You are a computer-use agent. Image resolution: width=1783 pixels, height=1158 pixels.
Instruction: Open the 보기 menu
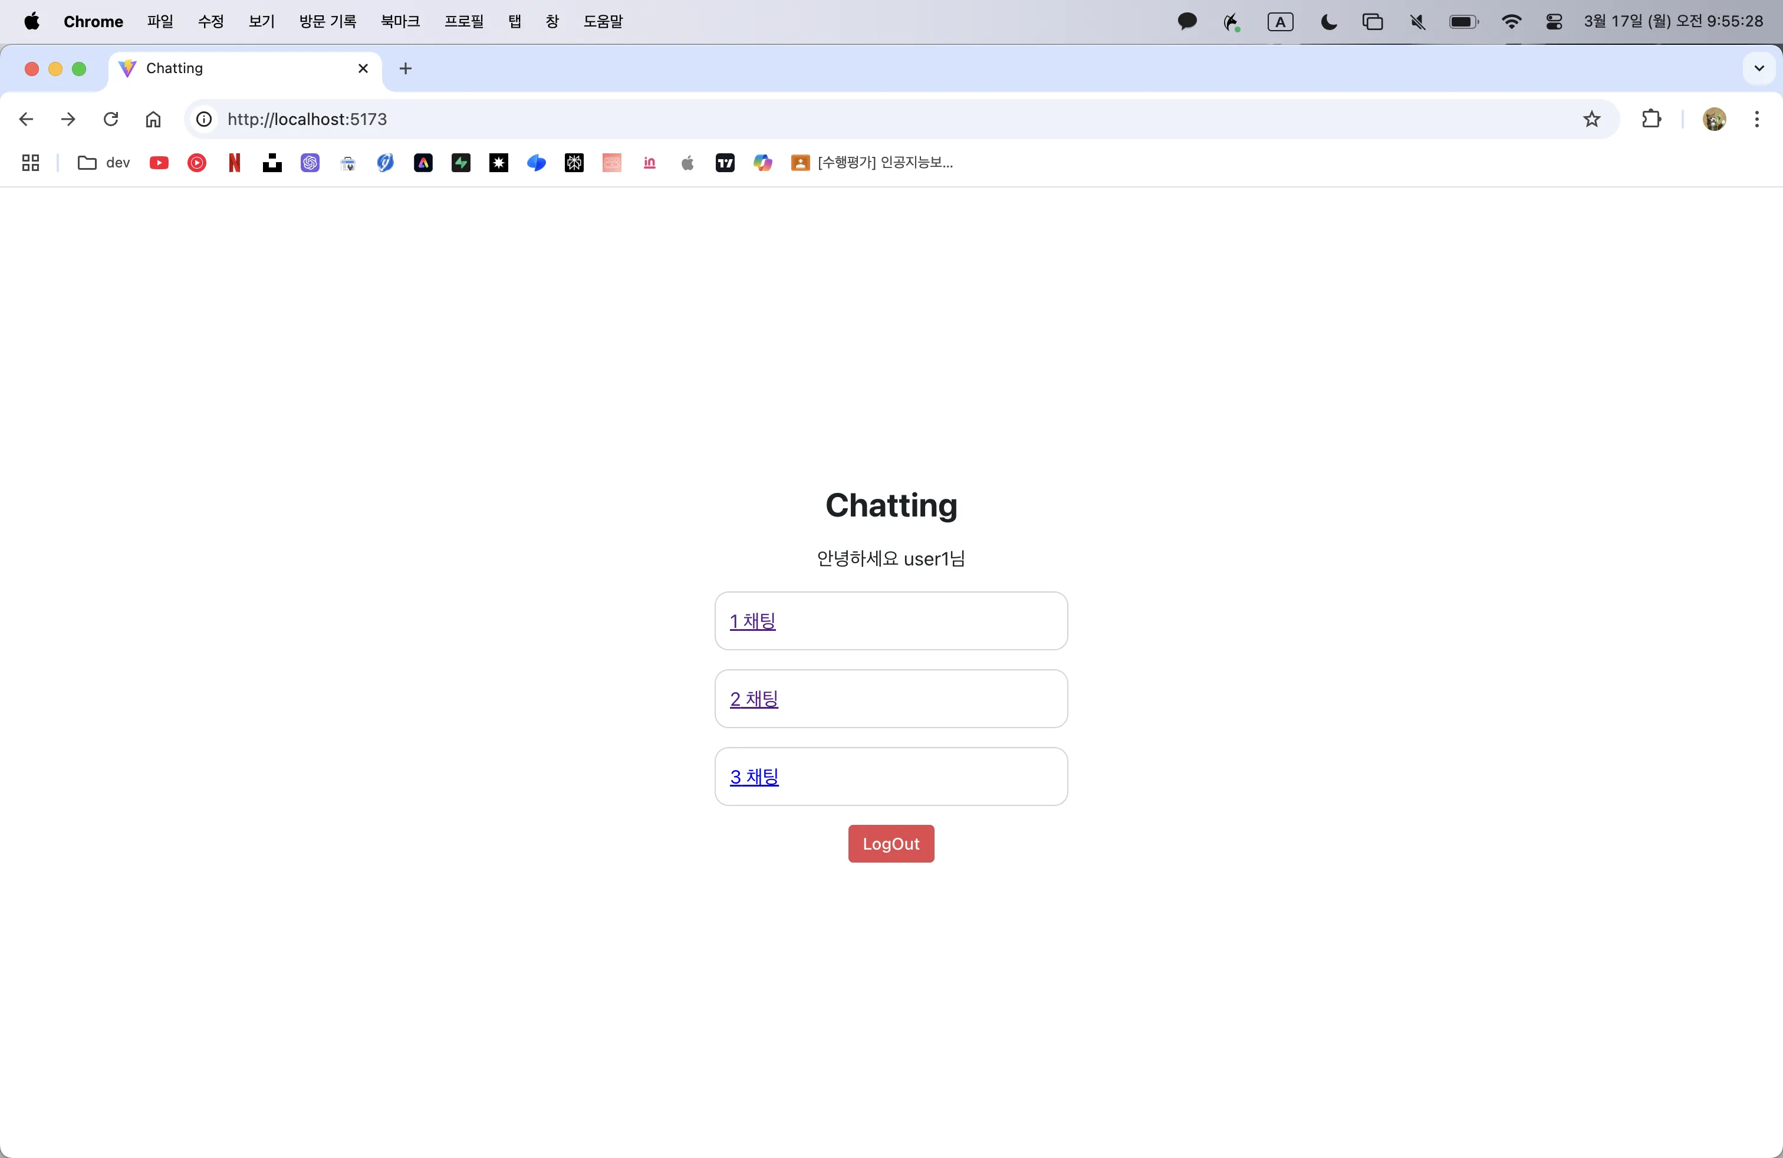coord(261,22)
